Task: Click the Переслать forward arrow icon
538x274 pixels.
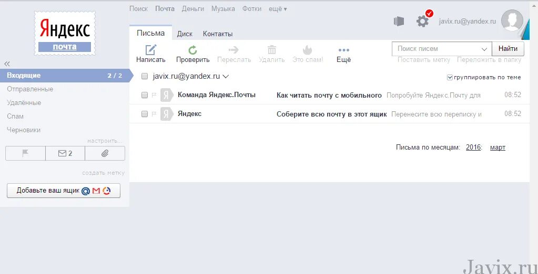Action: coord(234,50)
